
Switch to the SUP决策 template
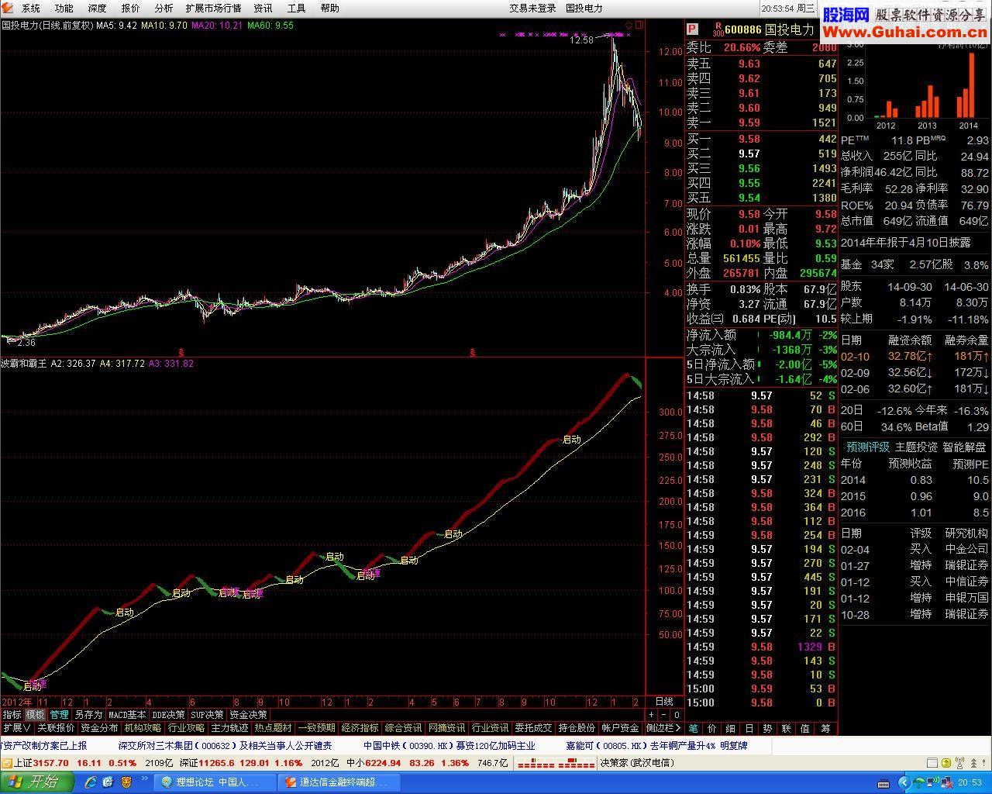[x=207, y=715]
